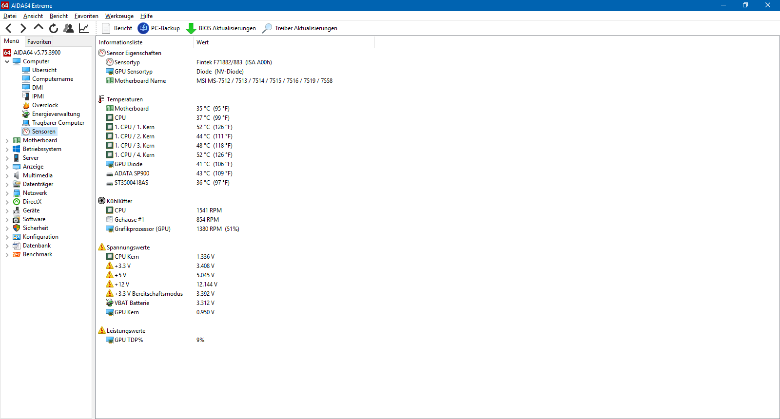Go up one level with Up arrow
Screen dimensions: 780x419
[39, 27]
